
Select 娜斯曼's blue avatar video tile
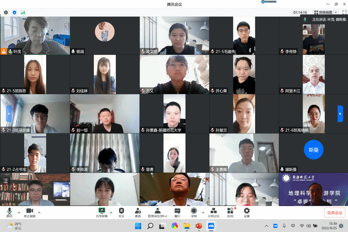[x=313, y=149]
